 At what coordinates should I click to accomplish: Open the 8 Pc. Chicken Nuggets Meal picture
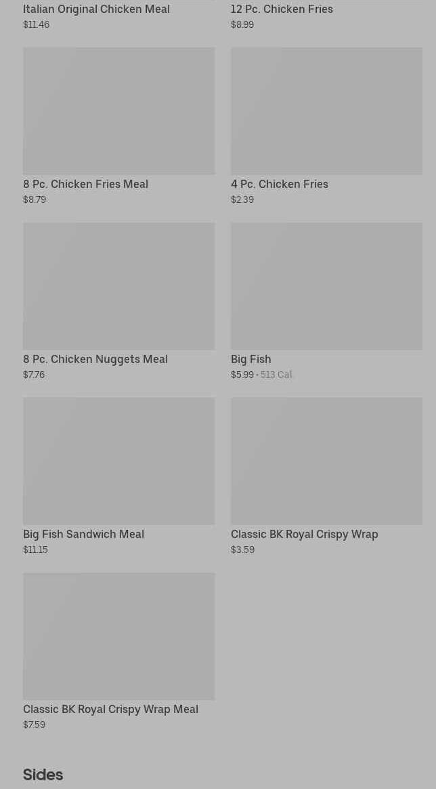point(118,286)
